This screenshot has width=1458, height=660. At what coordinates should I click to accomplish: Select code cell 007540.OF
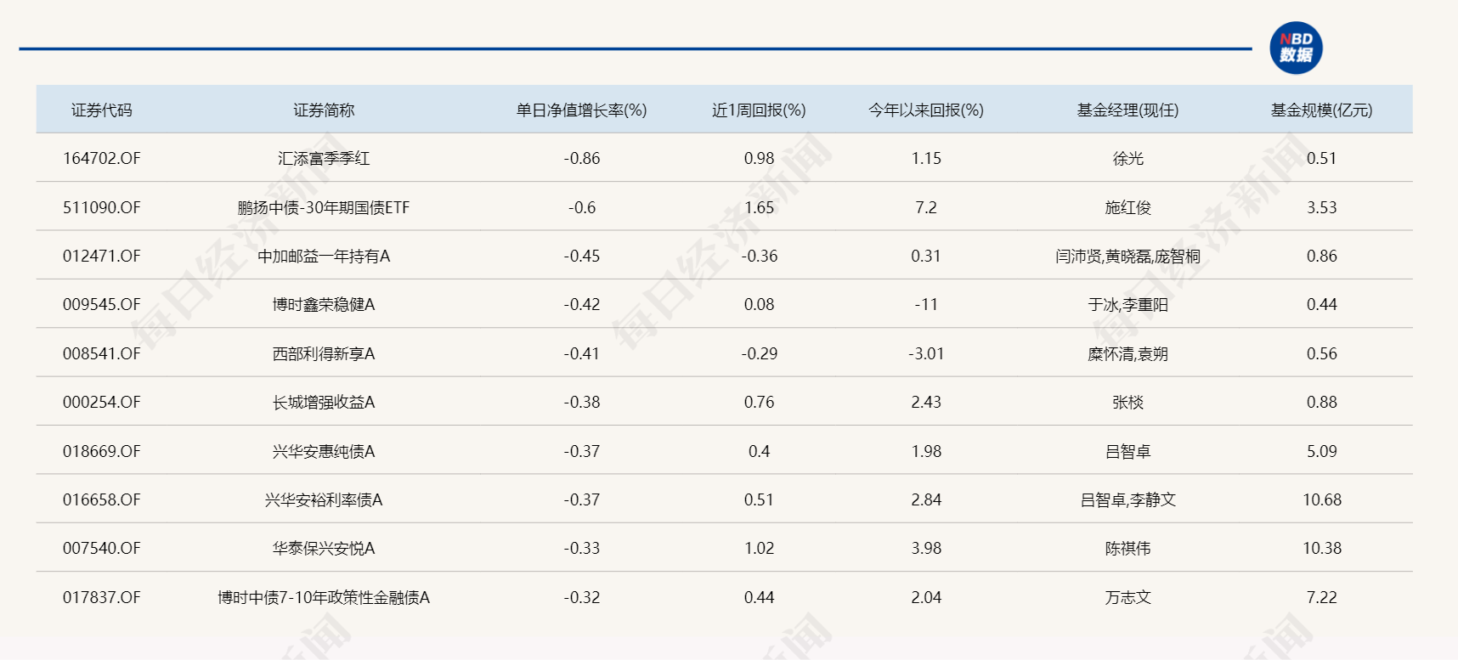102,548
